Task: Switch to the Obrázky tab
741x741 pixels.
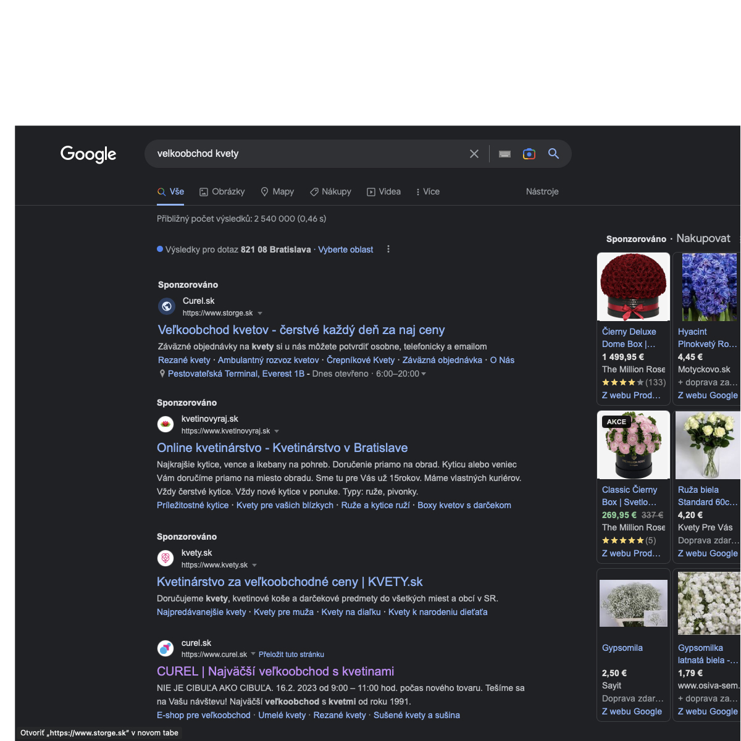Action: 222,192
